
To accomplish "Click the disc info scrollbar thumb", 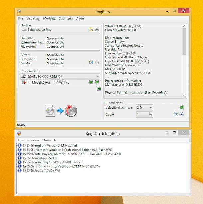I will [184, 42].
